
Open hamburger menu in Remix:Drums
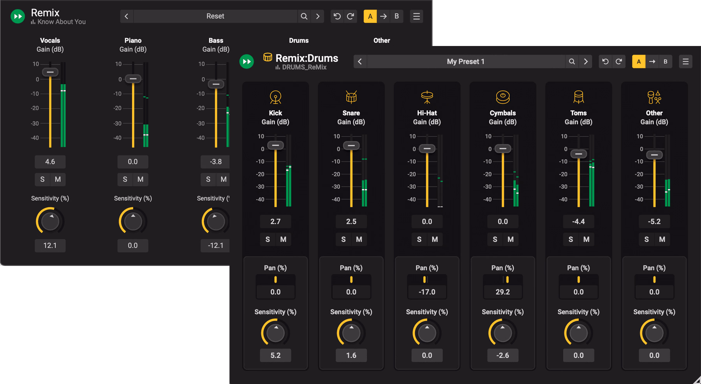pos(686,62)
